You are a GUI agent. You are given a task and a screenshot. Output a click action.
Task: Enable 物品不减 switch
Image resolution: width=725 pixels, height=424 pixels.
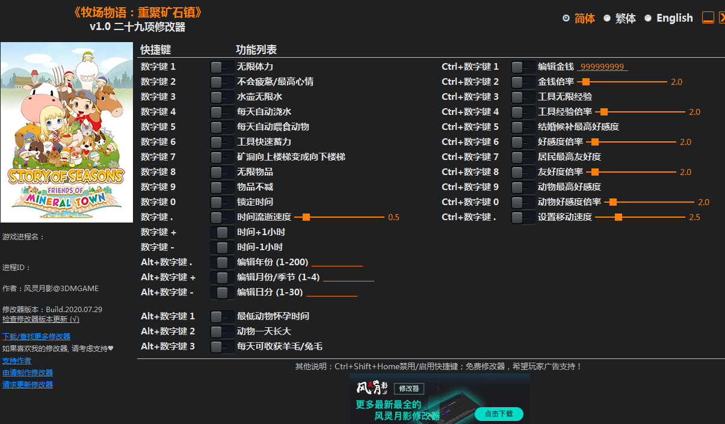click(x=222, y=187)
